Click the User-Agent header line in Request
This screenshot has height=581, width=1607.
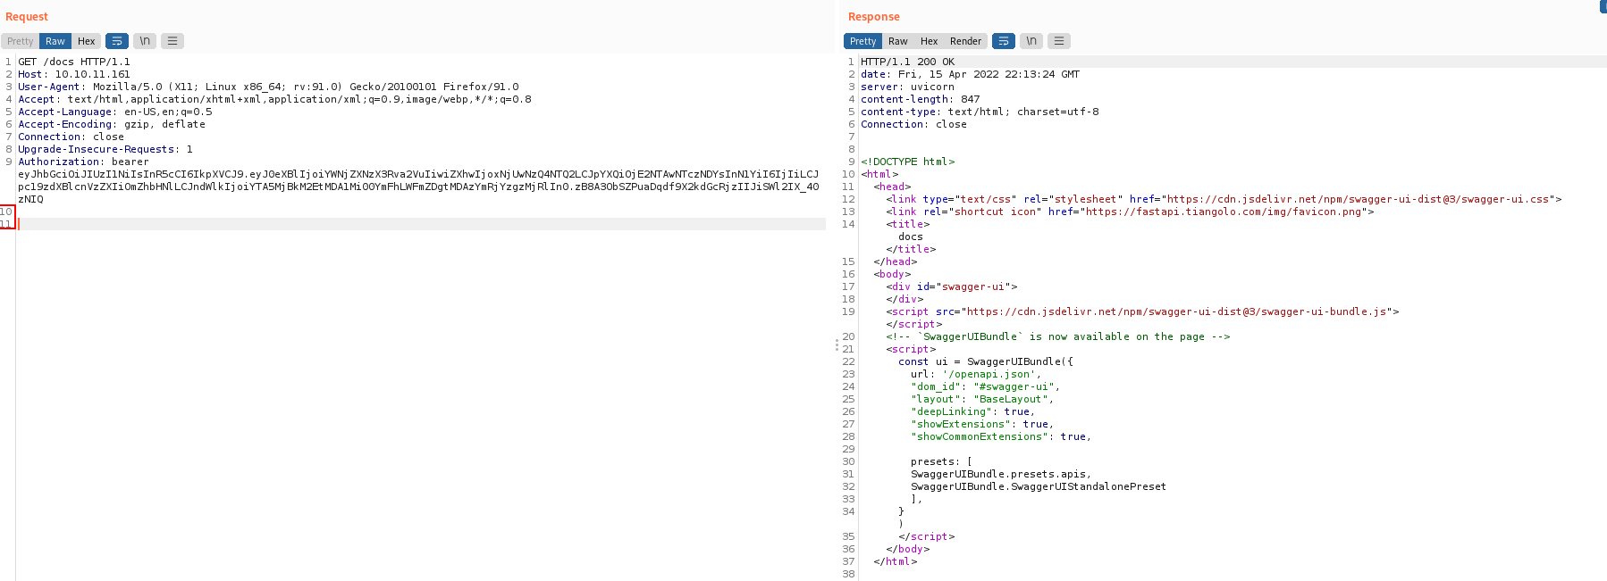pos(268,87)
